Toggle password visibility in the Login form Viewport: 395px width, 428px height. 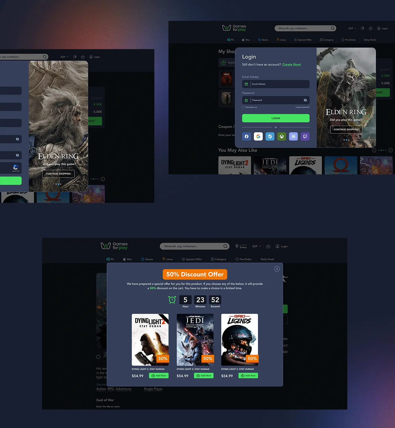305,100
